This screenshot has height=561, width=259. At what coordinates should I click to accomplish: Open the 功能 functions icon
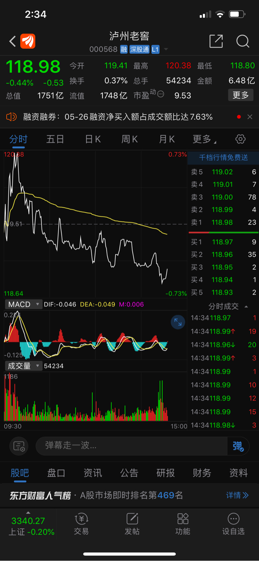[x=183, y=524]
